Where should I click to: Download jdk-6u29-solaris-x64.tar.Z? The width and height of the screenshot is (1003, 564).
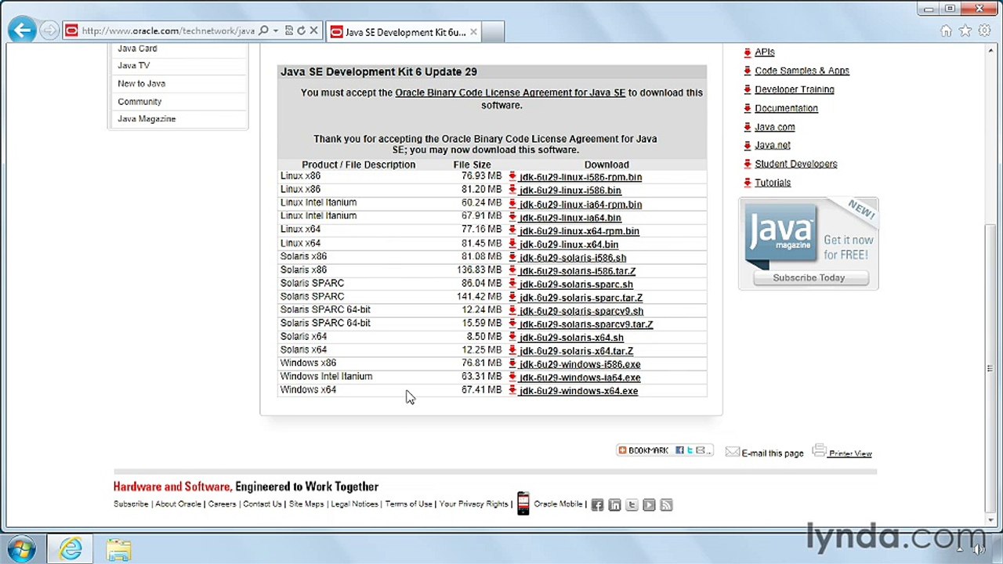(x=576, y=351)
